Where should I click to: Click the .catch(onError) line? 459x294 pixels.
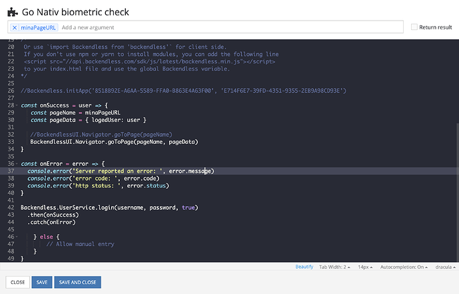(51, 222)
